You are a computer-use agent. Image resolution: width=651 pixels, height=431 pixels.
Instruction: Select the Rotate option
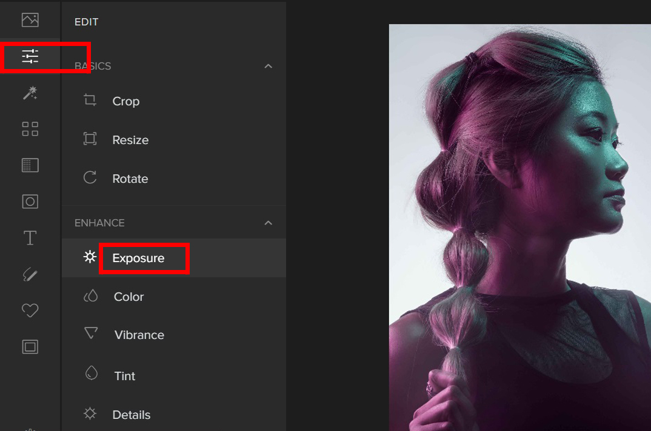click(130, 179)
